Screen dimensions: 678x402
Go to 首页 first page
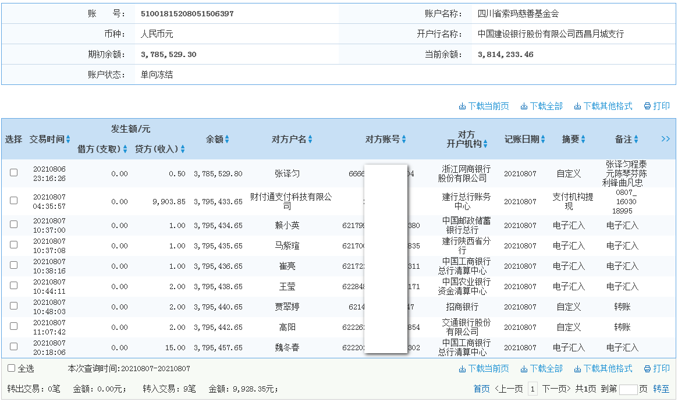[482, 389]
